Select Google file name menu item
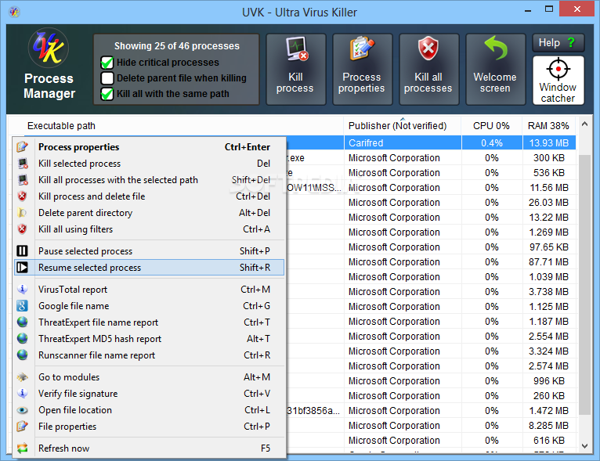Screen dimensions: 600x461 (150, 306)
